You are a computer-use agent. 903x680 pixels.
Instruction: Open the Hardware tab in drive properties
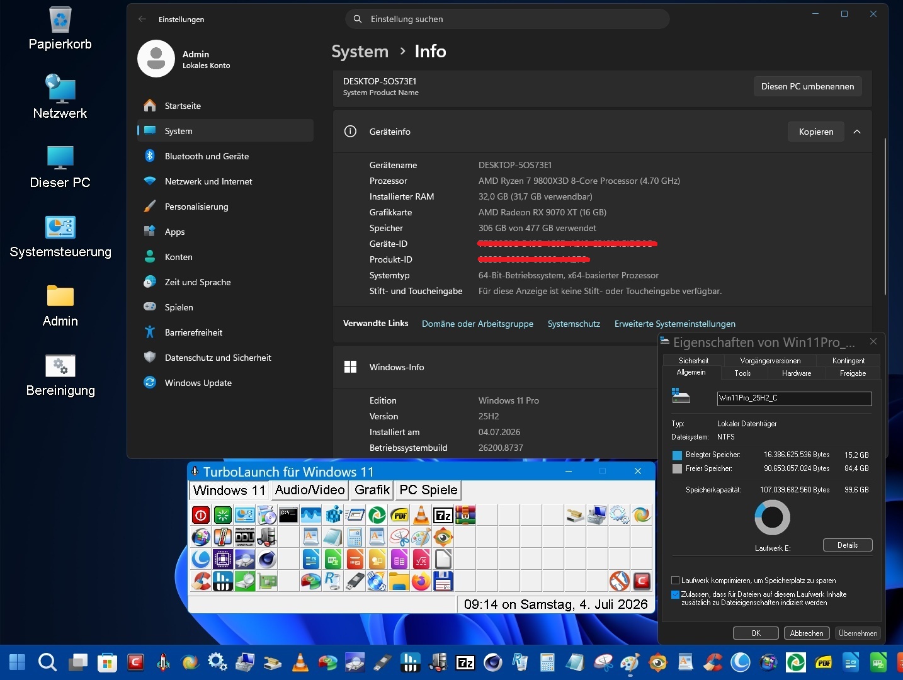[797, 373]
